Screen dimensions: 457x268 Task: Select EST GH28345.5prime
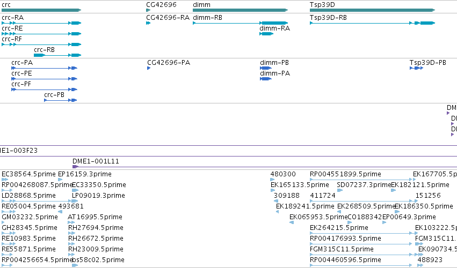tap(30, 228)
